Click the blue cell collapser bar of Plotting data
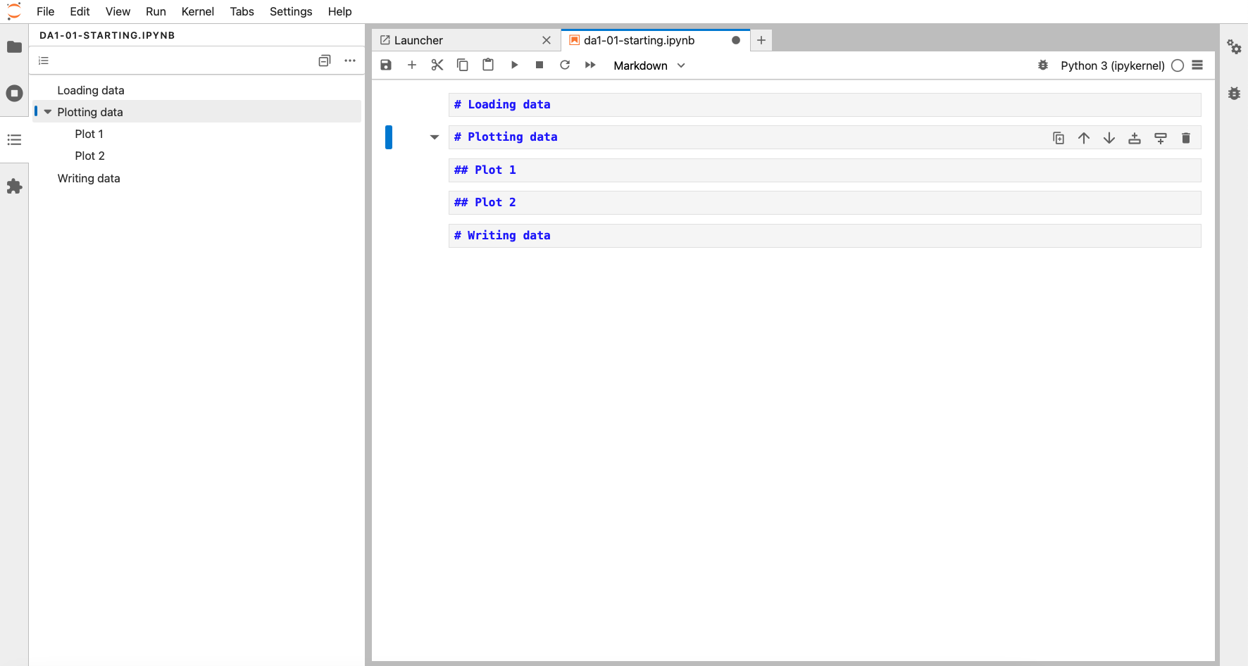 [x=389, y=137]
